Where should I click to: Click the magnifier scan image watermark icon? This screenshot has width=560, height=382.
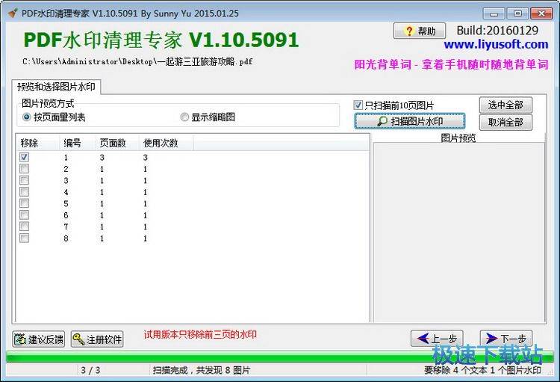tap(382, 121)
